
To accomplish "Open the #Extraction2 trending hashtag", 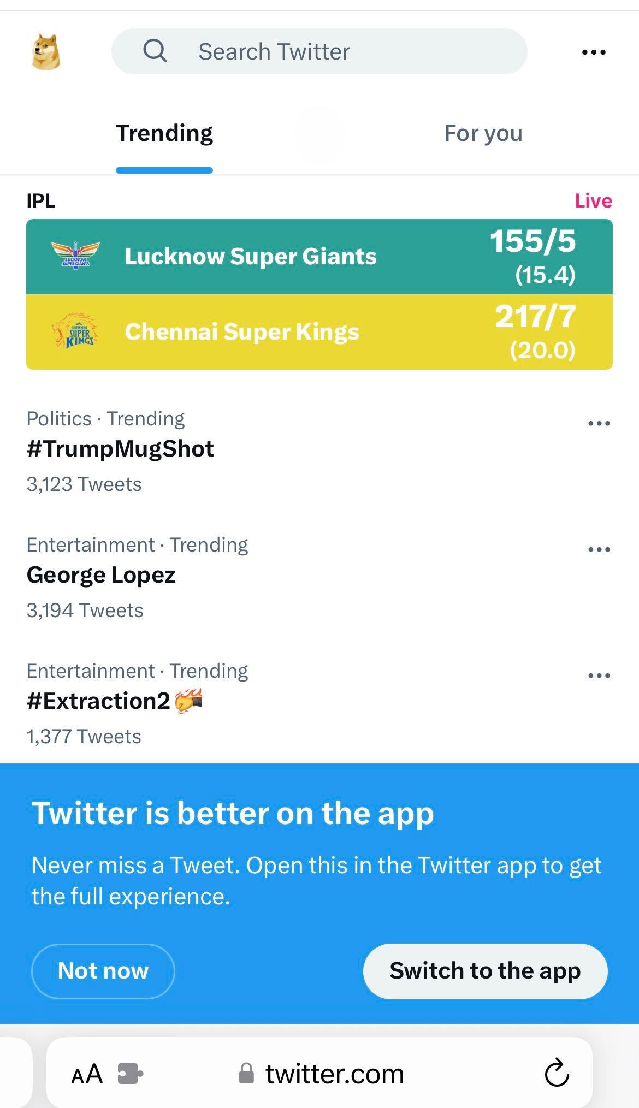I will pos(98,702).
